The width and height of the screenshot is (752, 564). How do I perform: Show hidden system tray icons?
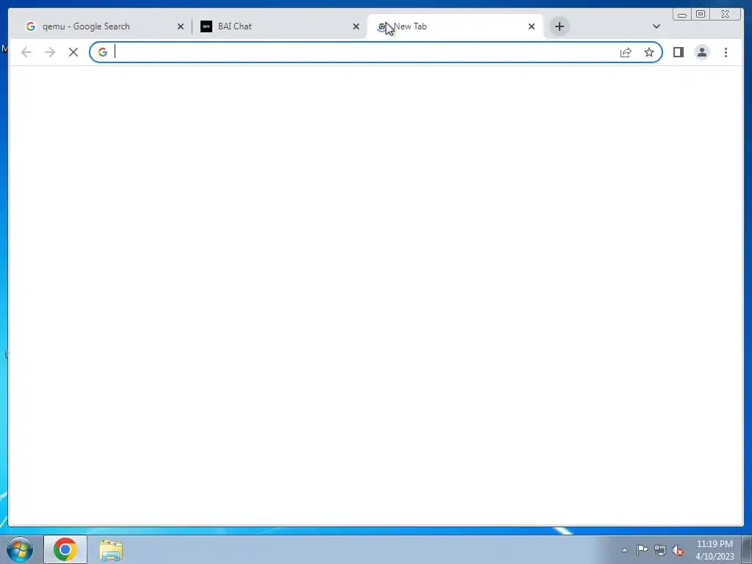coord(624,550)
